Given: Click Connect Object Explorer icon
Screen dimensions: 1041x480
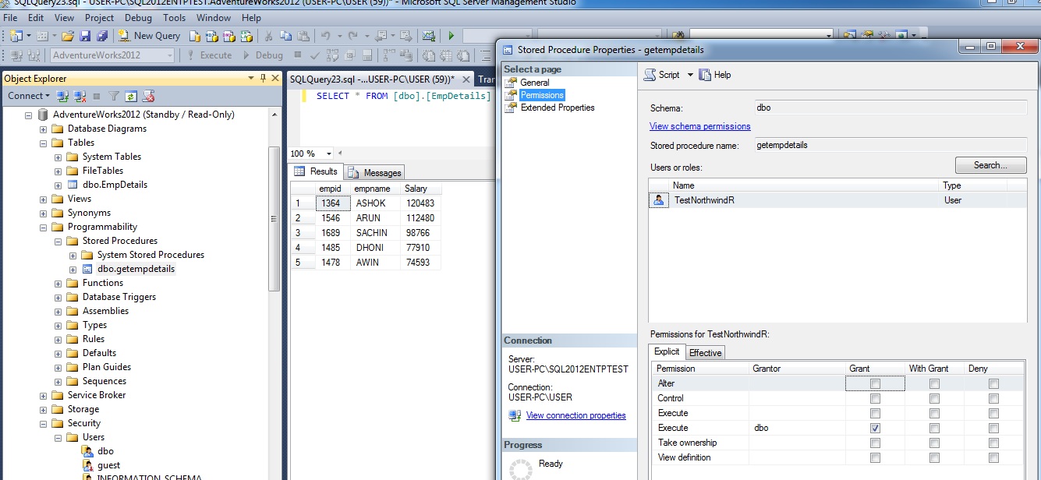Looking at the screenshot, I should tap(62, 97).
